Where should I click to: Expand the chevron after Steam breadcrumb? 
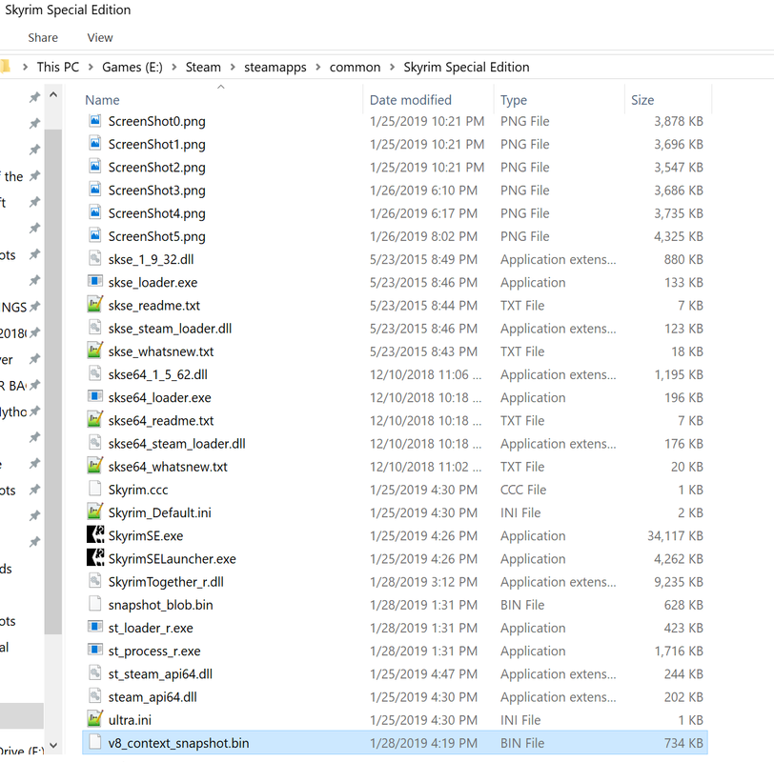[233, 67]
